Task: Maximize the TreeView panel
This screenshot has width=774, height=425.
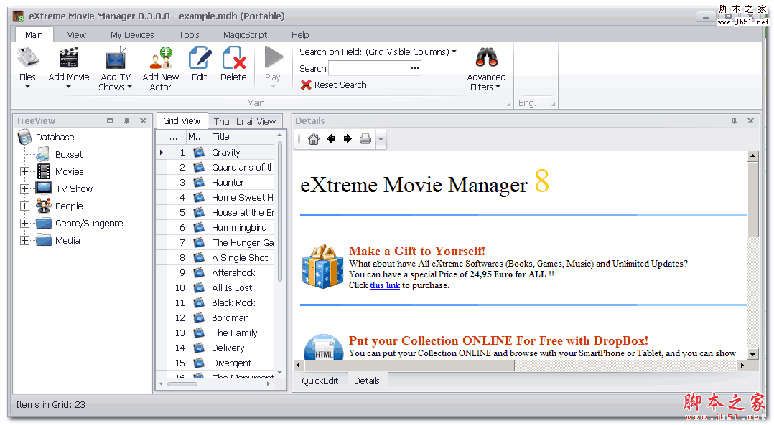Action: [110, 120]
